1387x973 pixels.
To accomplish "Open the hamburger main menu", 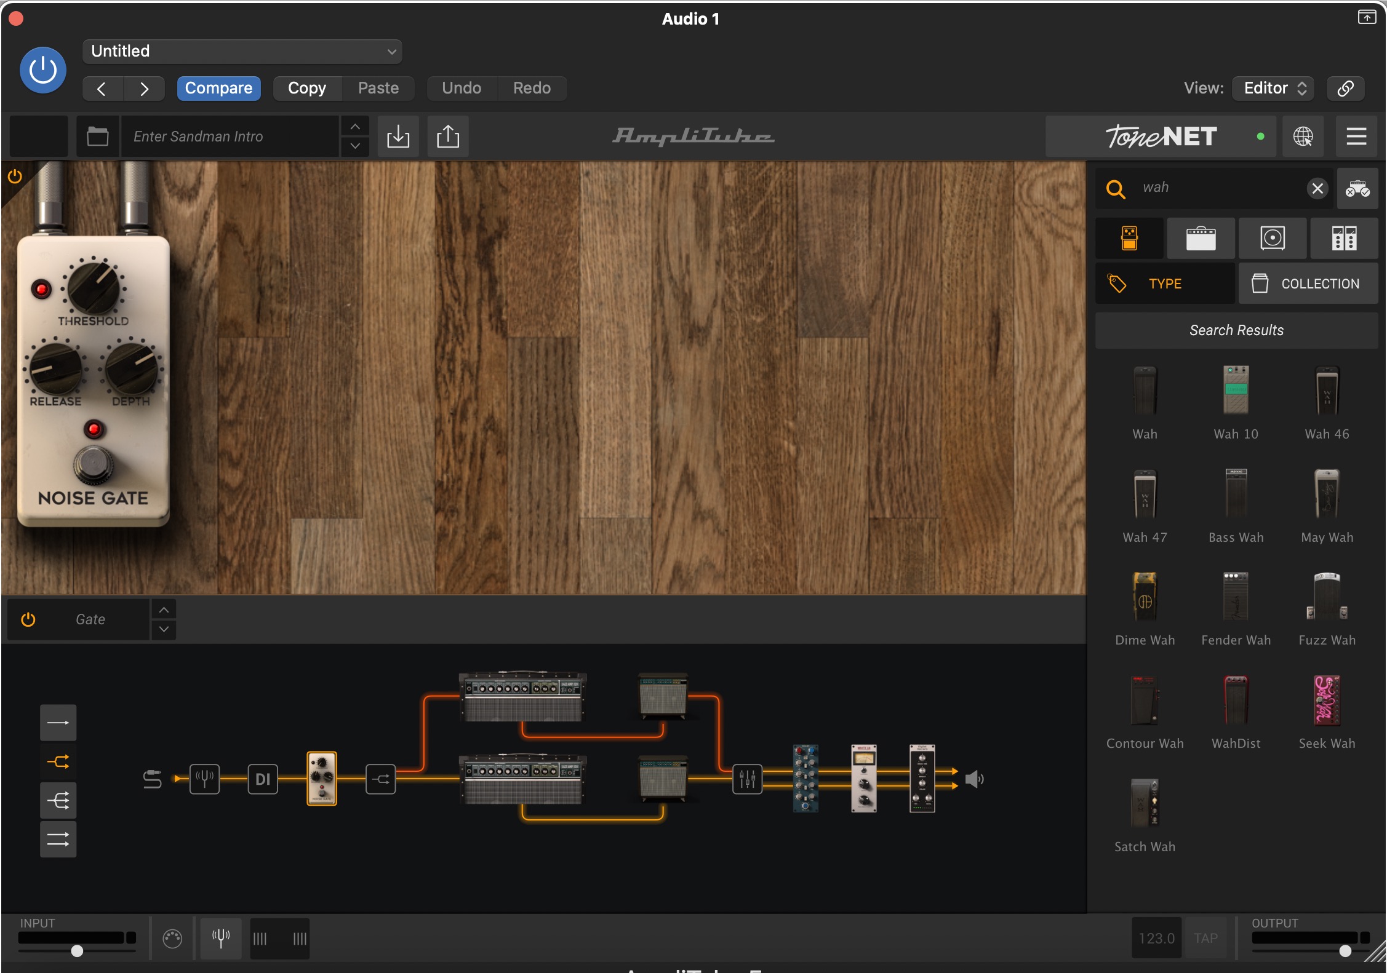I will [1356, 136].
